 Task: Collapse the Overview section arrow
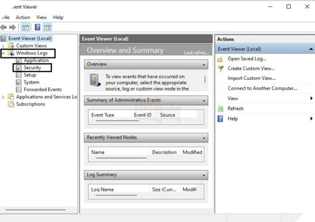pos(204,65)
